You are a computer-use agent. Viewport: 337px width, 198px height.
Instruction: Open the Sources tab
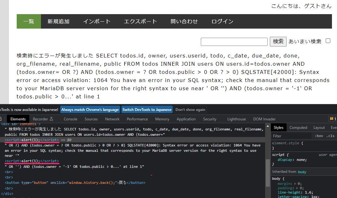[91, 119]
